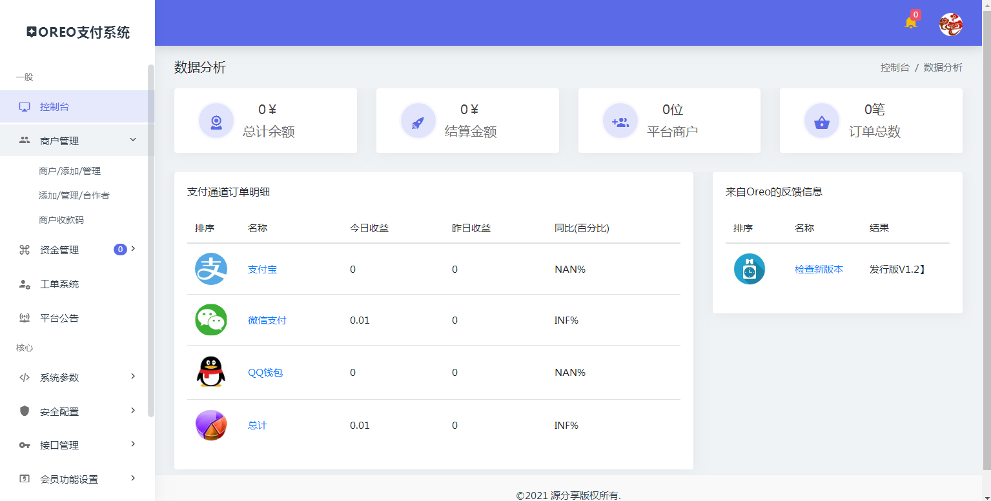Click the WeChat Pay icon
The height and width of the screenshot is (501, 991).
pyautogui.click(x=210, y=319)
